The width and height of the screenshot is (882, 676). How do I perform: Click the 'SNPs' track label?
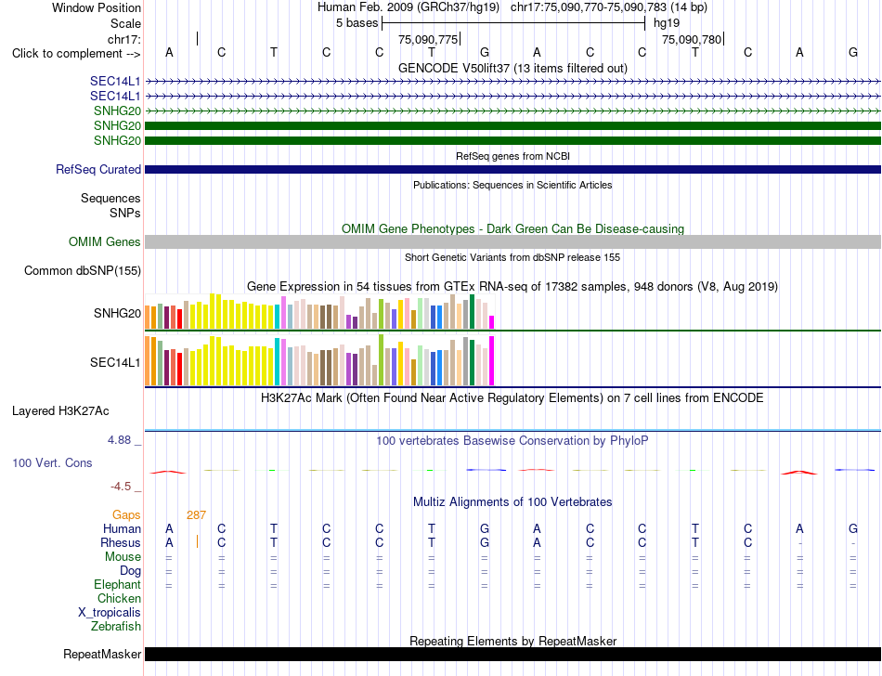point(125,214)
